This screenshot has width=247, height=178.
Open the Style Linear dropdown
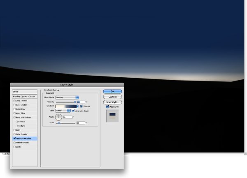click(63, 111)
